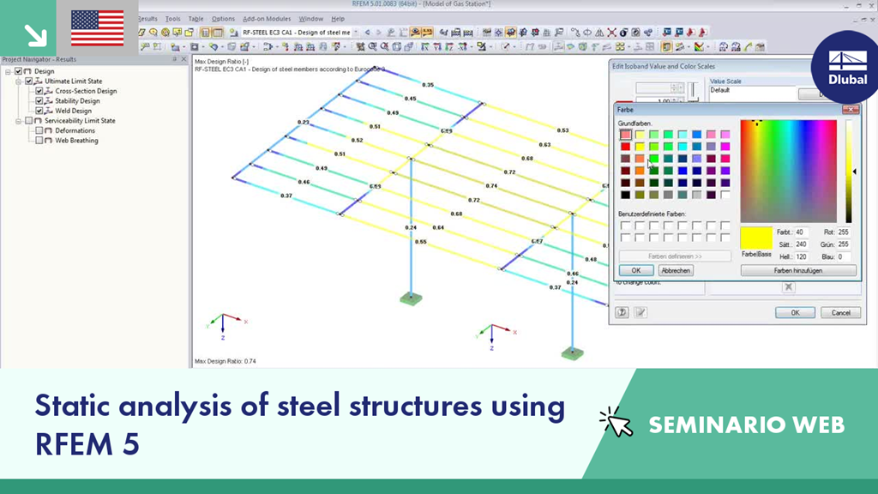
Task: Click the mirror triangles icon in top toolbar
Action: tap(599, 33)
